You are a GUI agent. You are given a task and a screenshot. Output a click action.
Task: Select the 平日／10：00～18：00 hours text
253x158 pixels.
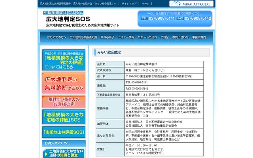click(x=142, y=145)
